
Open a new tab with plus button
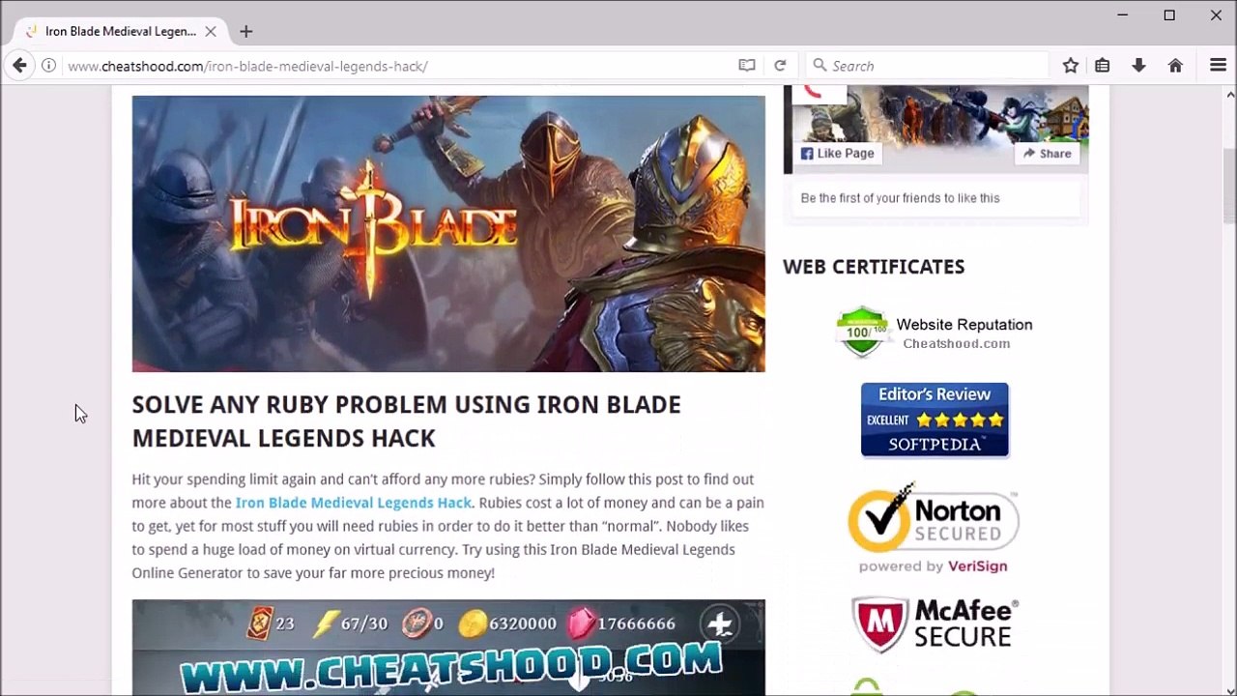[x=246, y=31]
